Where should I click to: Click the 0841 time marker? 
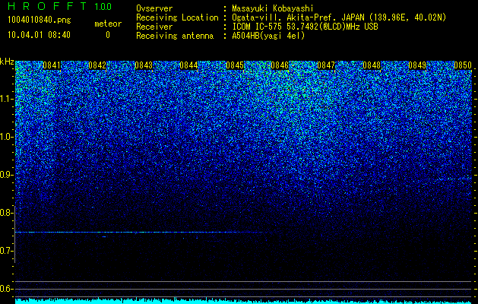click(x=52, y=65)
